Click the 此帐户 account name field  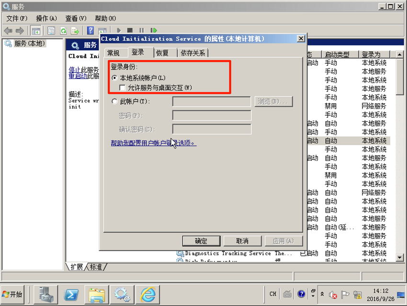[x=212, y=102]
